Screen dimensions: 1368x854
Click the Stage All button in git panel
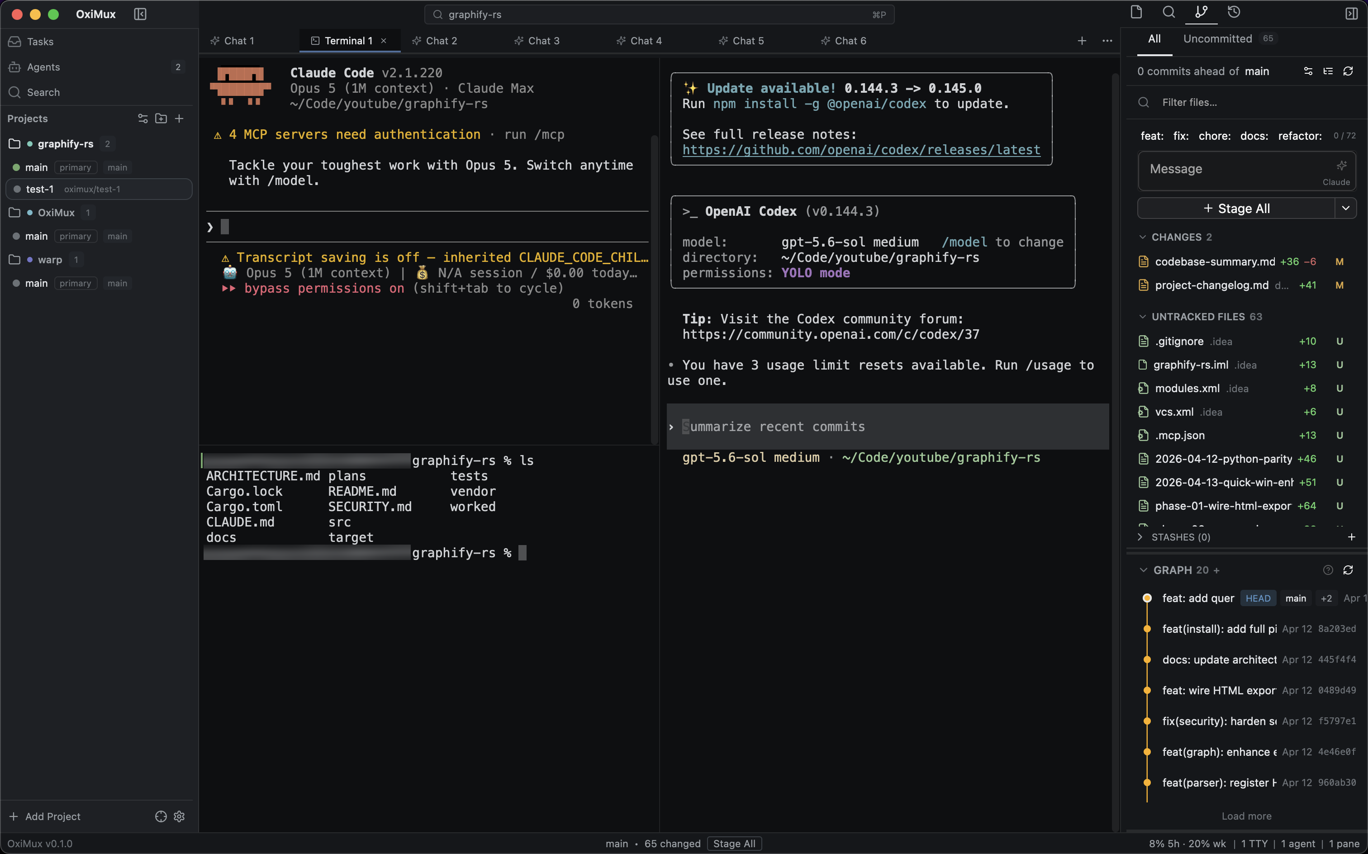(1236, 209)
